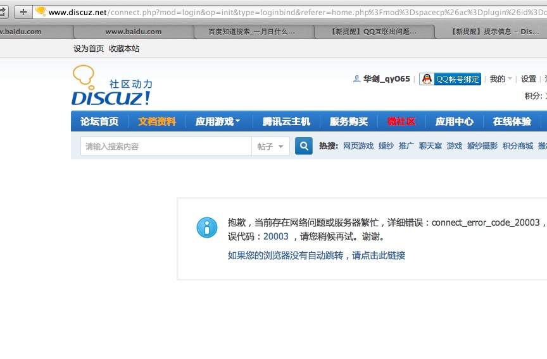The height and width of the screenshot is (359, 547).
Task: Expand the 应用游戏 navigation dropdown
Action: click(x=218, y=121)
